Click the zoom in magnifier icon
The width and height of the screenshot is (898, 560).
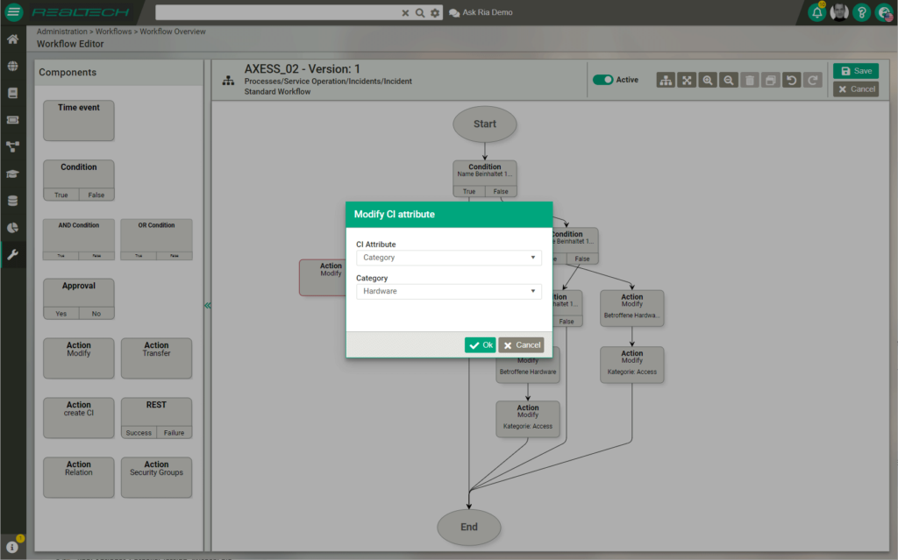708,80
